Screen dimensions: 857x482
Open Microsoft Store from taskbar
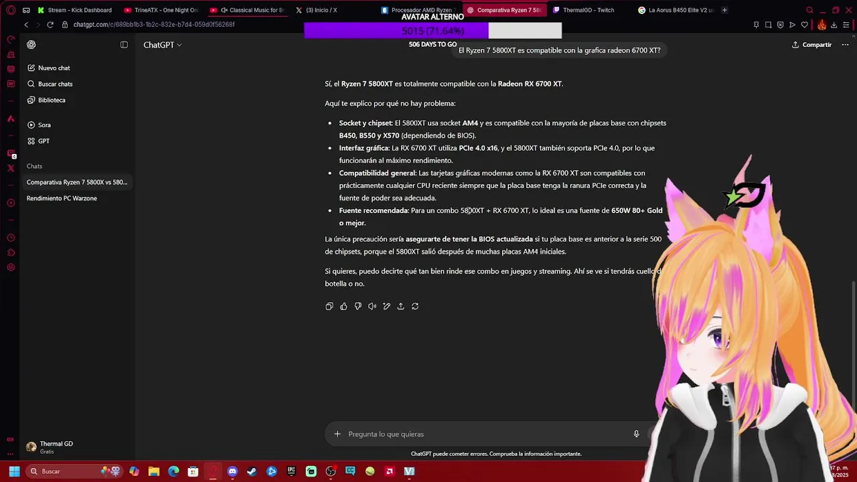pos(193,471)
